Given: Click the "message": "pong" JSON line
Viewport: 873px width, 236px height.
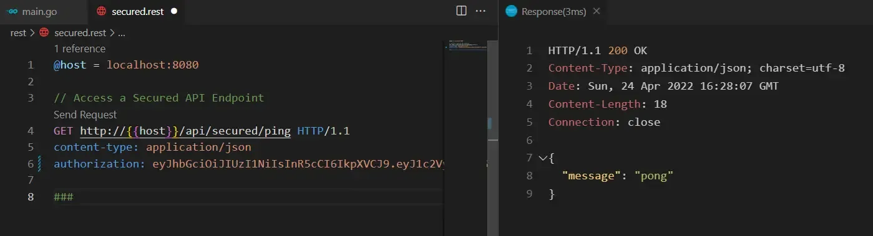Looking at the screenshot, I should (617, 176).
